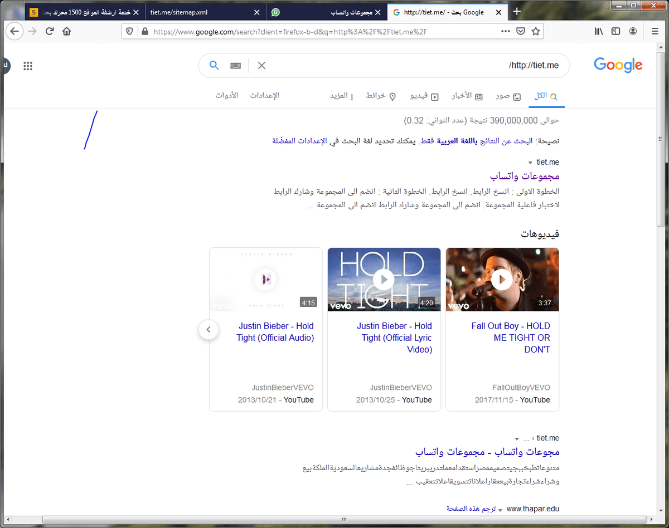Reload the current page
The height and width of the screenshot is (528, 669).
[50, 32]
